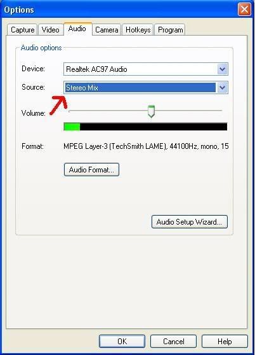Image resolution: width=255 pixels, height=355 pixels.
Task: Switch to the Capture tab
Action: click(x=22, y=30)
